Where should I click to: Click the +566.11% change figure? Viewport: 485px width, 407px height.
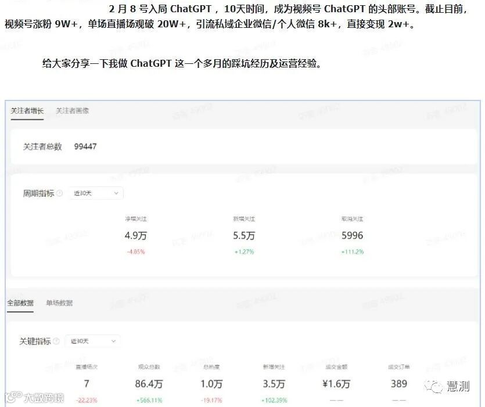(x=149, y=400)
